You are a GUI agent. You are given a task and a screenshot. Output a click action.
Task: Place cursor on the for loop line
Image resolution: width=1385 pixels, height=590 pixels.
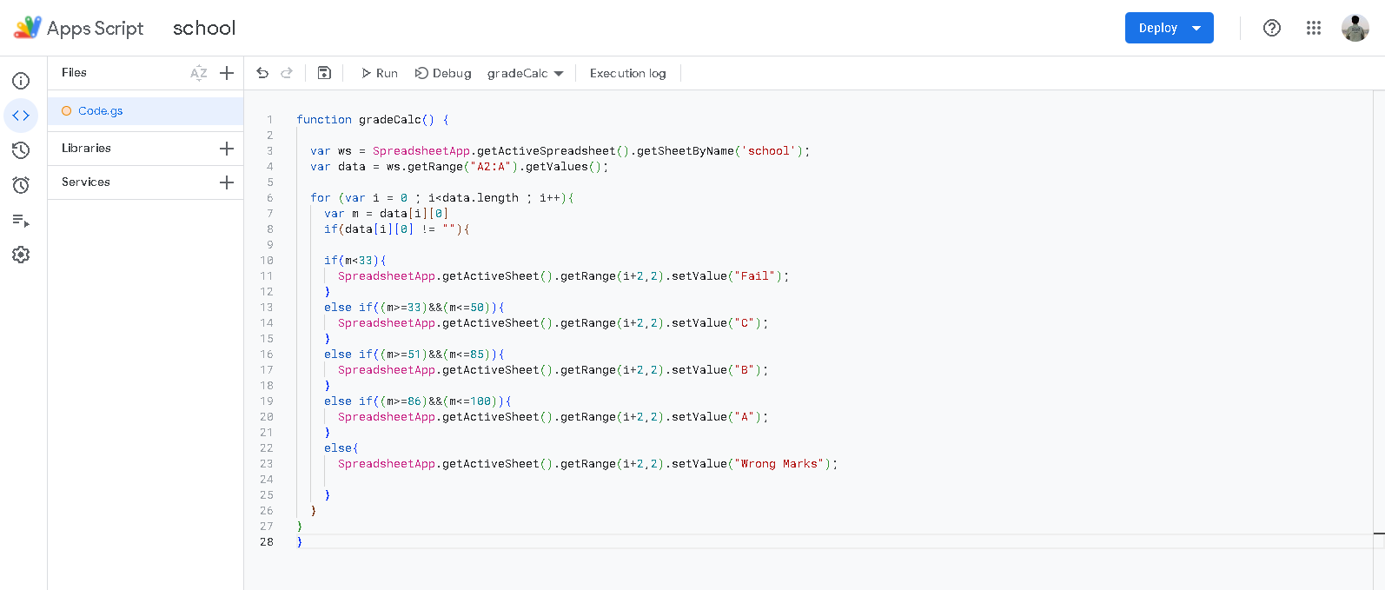pyautogui.click(x=442, y=198)
